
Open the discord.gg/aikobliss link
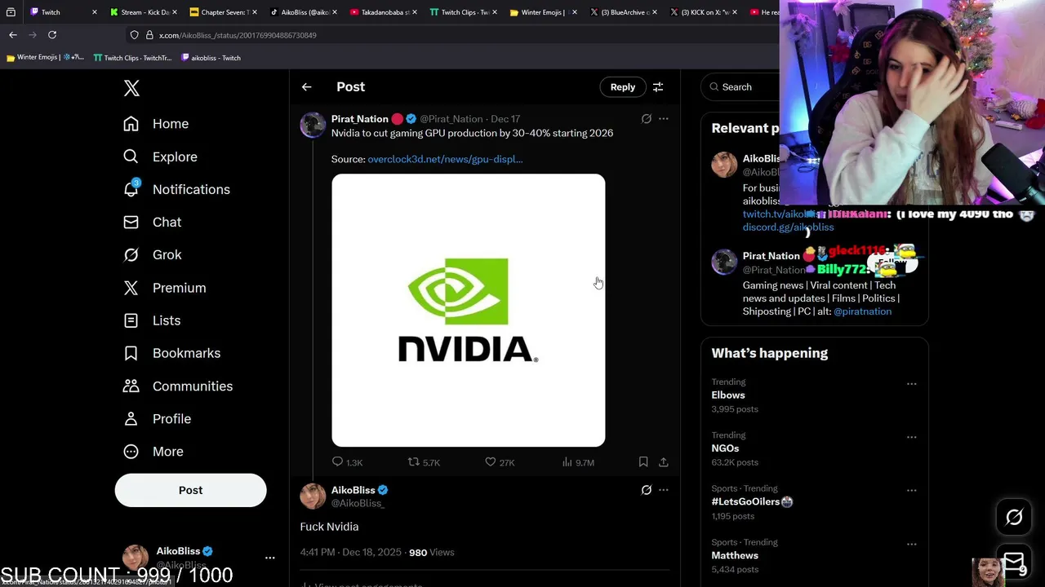[x=788, y=227]
